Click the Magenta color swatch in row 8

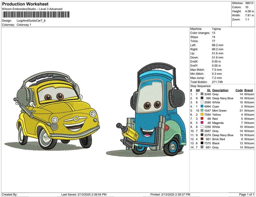point(202,123)
